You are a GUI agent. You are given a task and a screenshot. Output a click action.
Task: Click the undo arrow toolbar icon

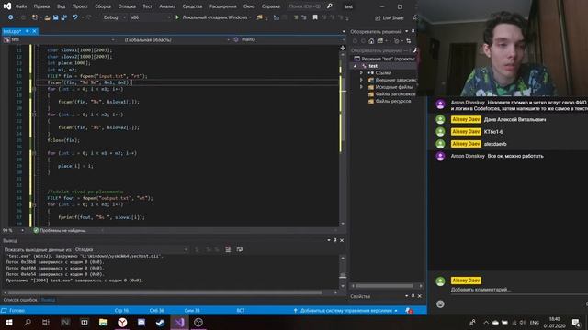coord(75,17)
